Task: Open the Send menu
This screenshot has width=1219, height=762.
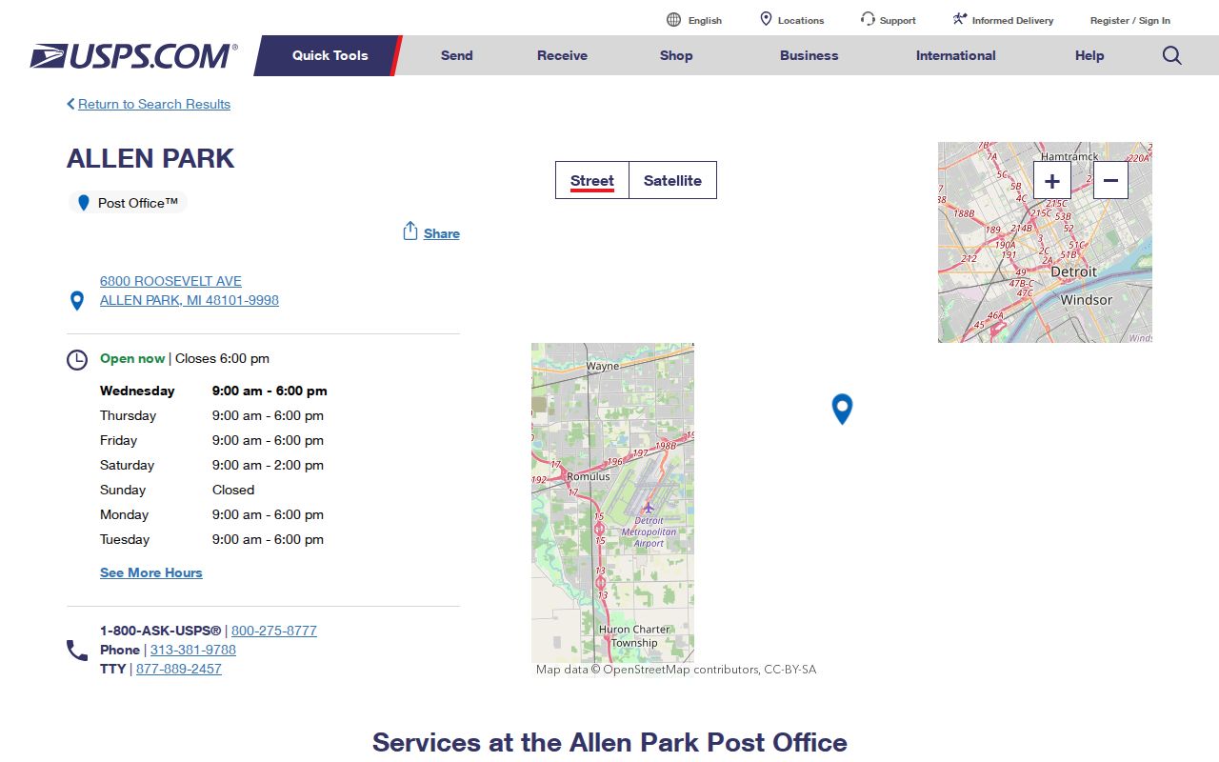Action: (456, 55)
